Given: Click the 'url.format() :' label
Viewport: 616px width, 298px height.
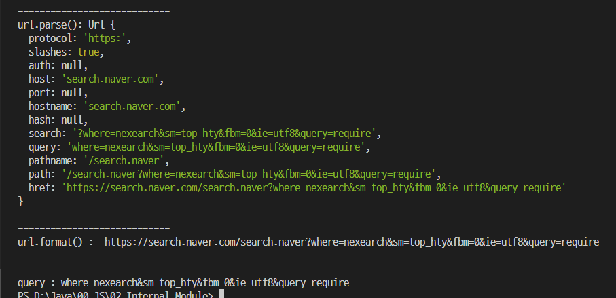Looking at the screenshot, I should (x=56, y=242).
